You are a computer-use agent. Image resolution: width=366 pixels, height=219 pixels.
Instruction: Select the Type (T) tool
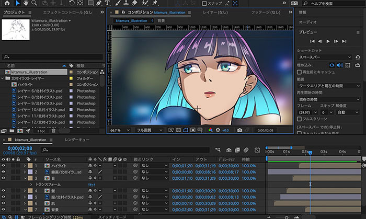pos(107,3)
